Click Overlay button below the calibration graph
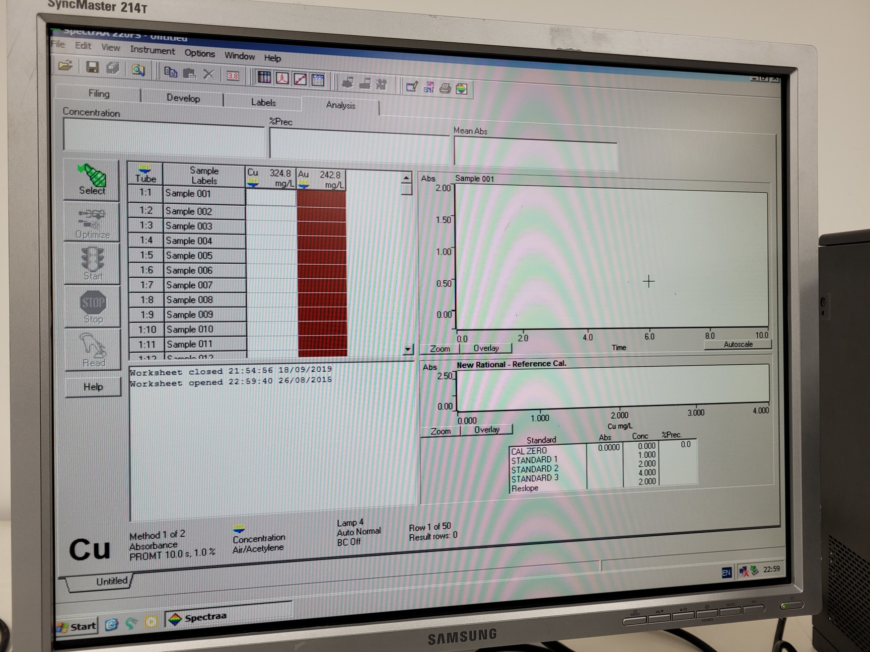 [486, 430]
